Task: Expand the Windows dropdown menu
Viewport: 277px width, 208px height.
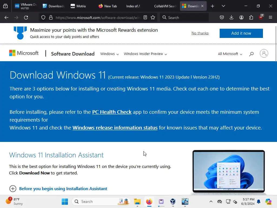Action: (110, 54)
